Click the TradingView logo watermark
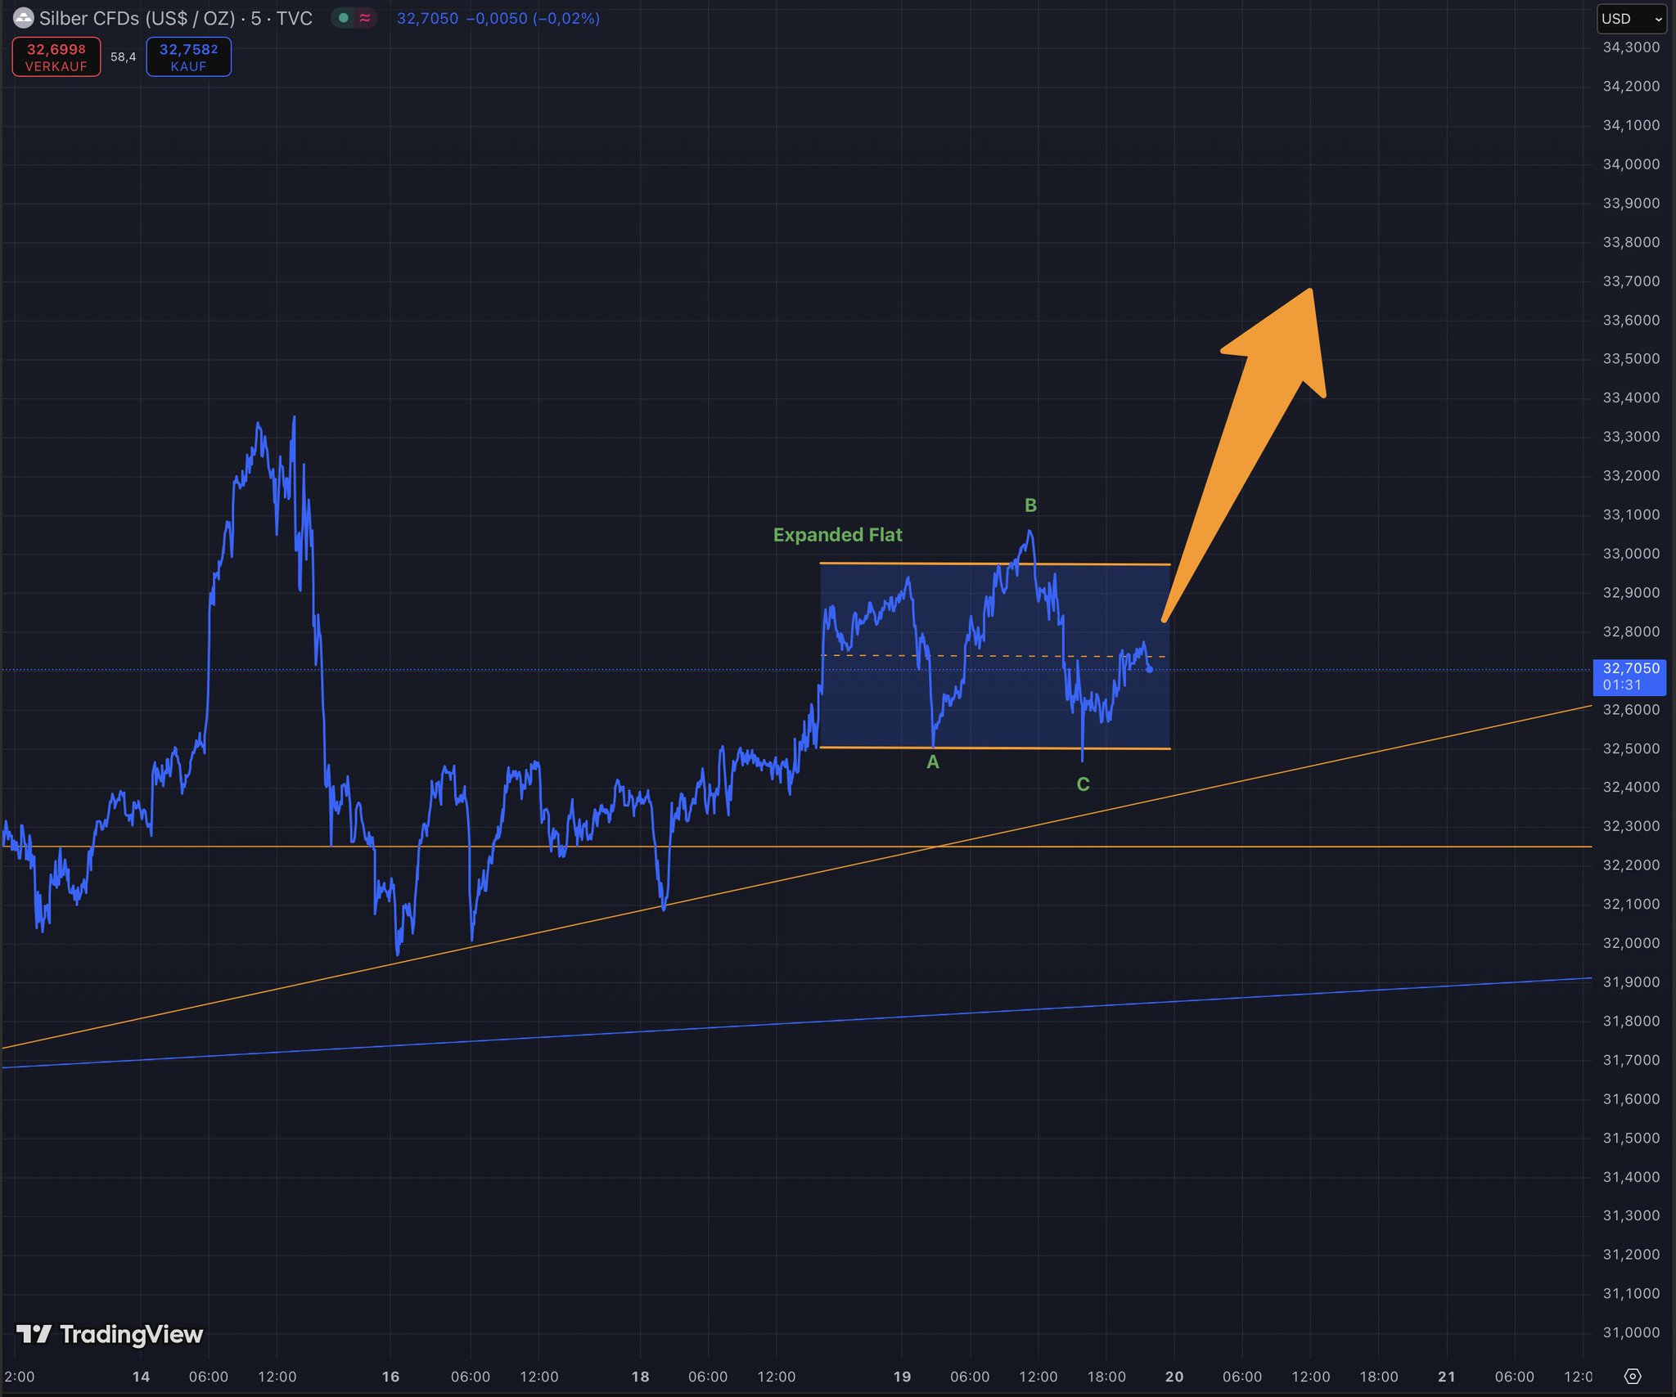 110,1334
